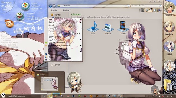Click the search magnifier icon
This screenshot has width=176, height=98.
(160, 6)
